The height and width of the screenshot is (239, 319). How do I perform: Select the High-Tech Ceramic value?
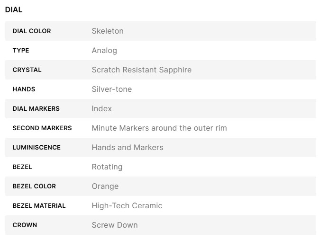tap(127, 206)
